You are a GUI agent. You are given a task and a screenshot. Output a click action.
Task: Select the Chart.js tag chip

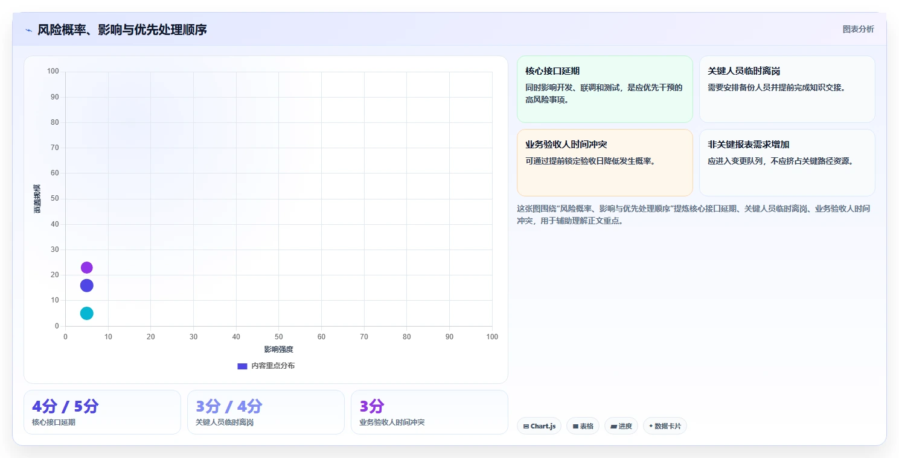click(539, 426)
